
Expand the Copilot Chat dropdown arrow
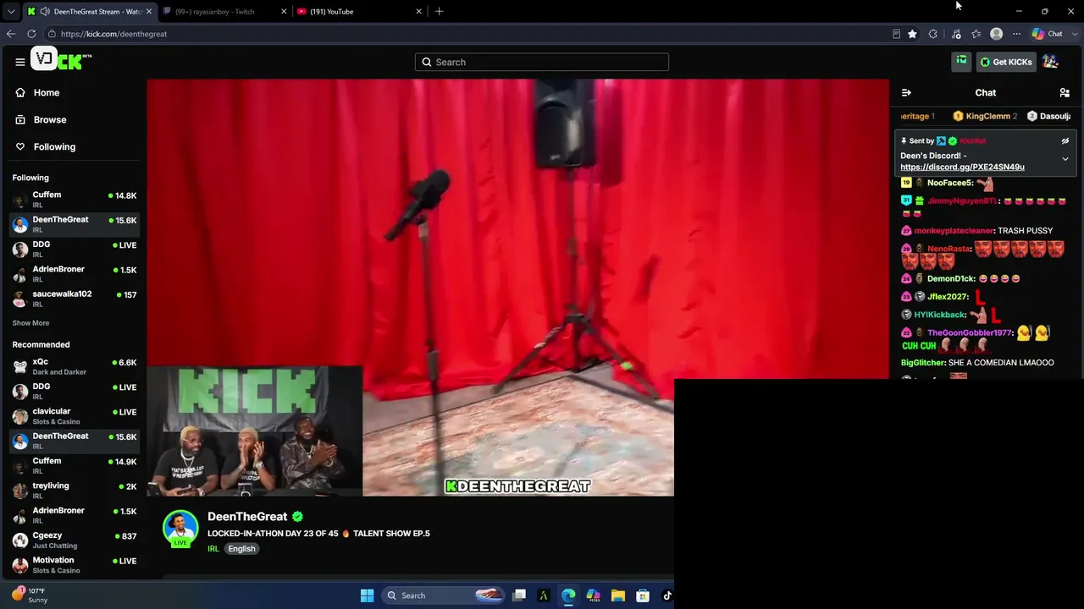[1073, 34]
